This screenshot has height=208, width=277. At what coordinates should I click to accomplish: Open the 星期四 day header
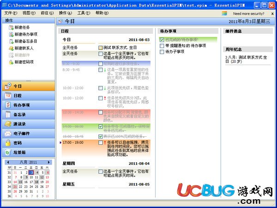106,164
